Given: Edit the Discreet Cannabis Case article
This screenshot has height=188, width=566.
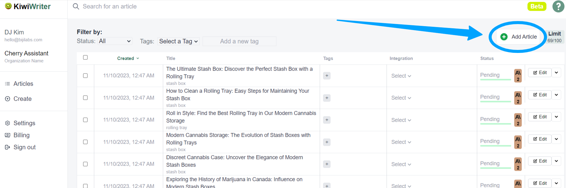Looking at the screenshot, I should click(x=540, y=161).
